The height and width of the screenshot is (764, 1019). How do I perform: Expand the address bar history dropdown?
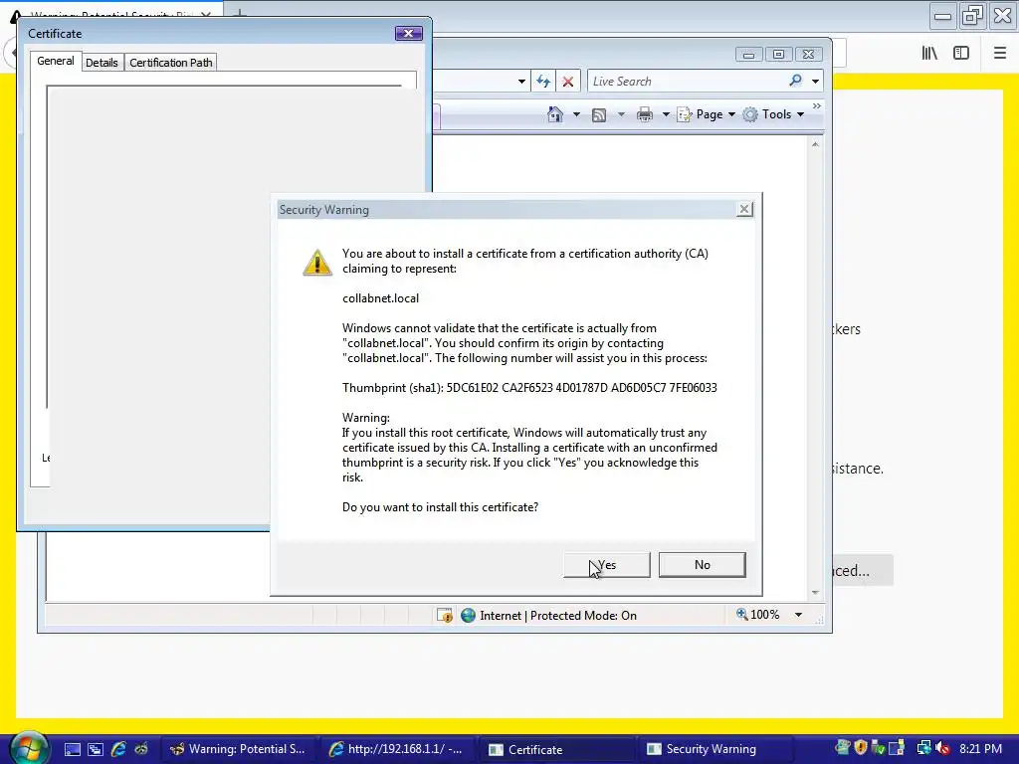pos(521,82)
